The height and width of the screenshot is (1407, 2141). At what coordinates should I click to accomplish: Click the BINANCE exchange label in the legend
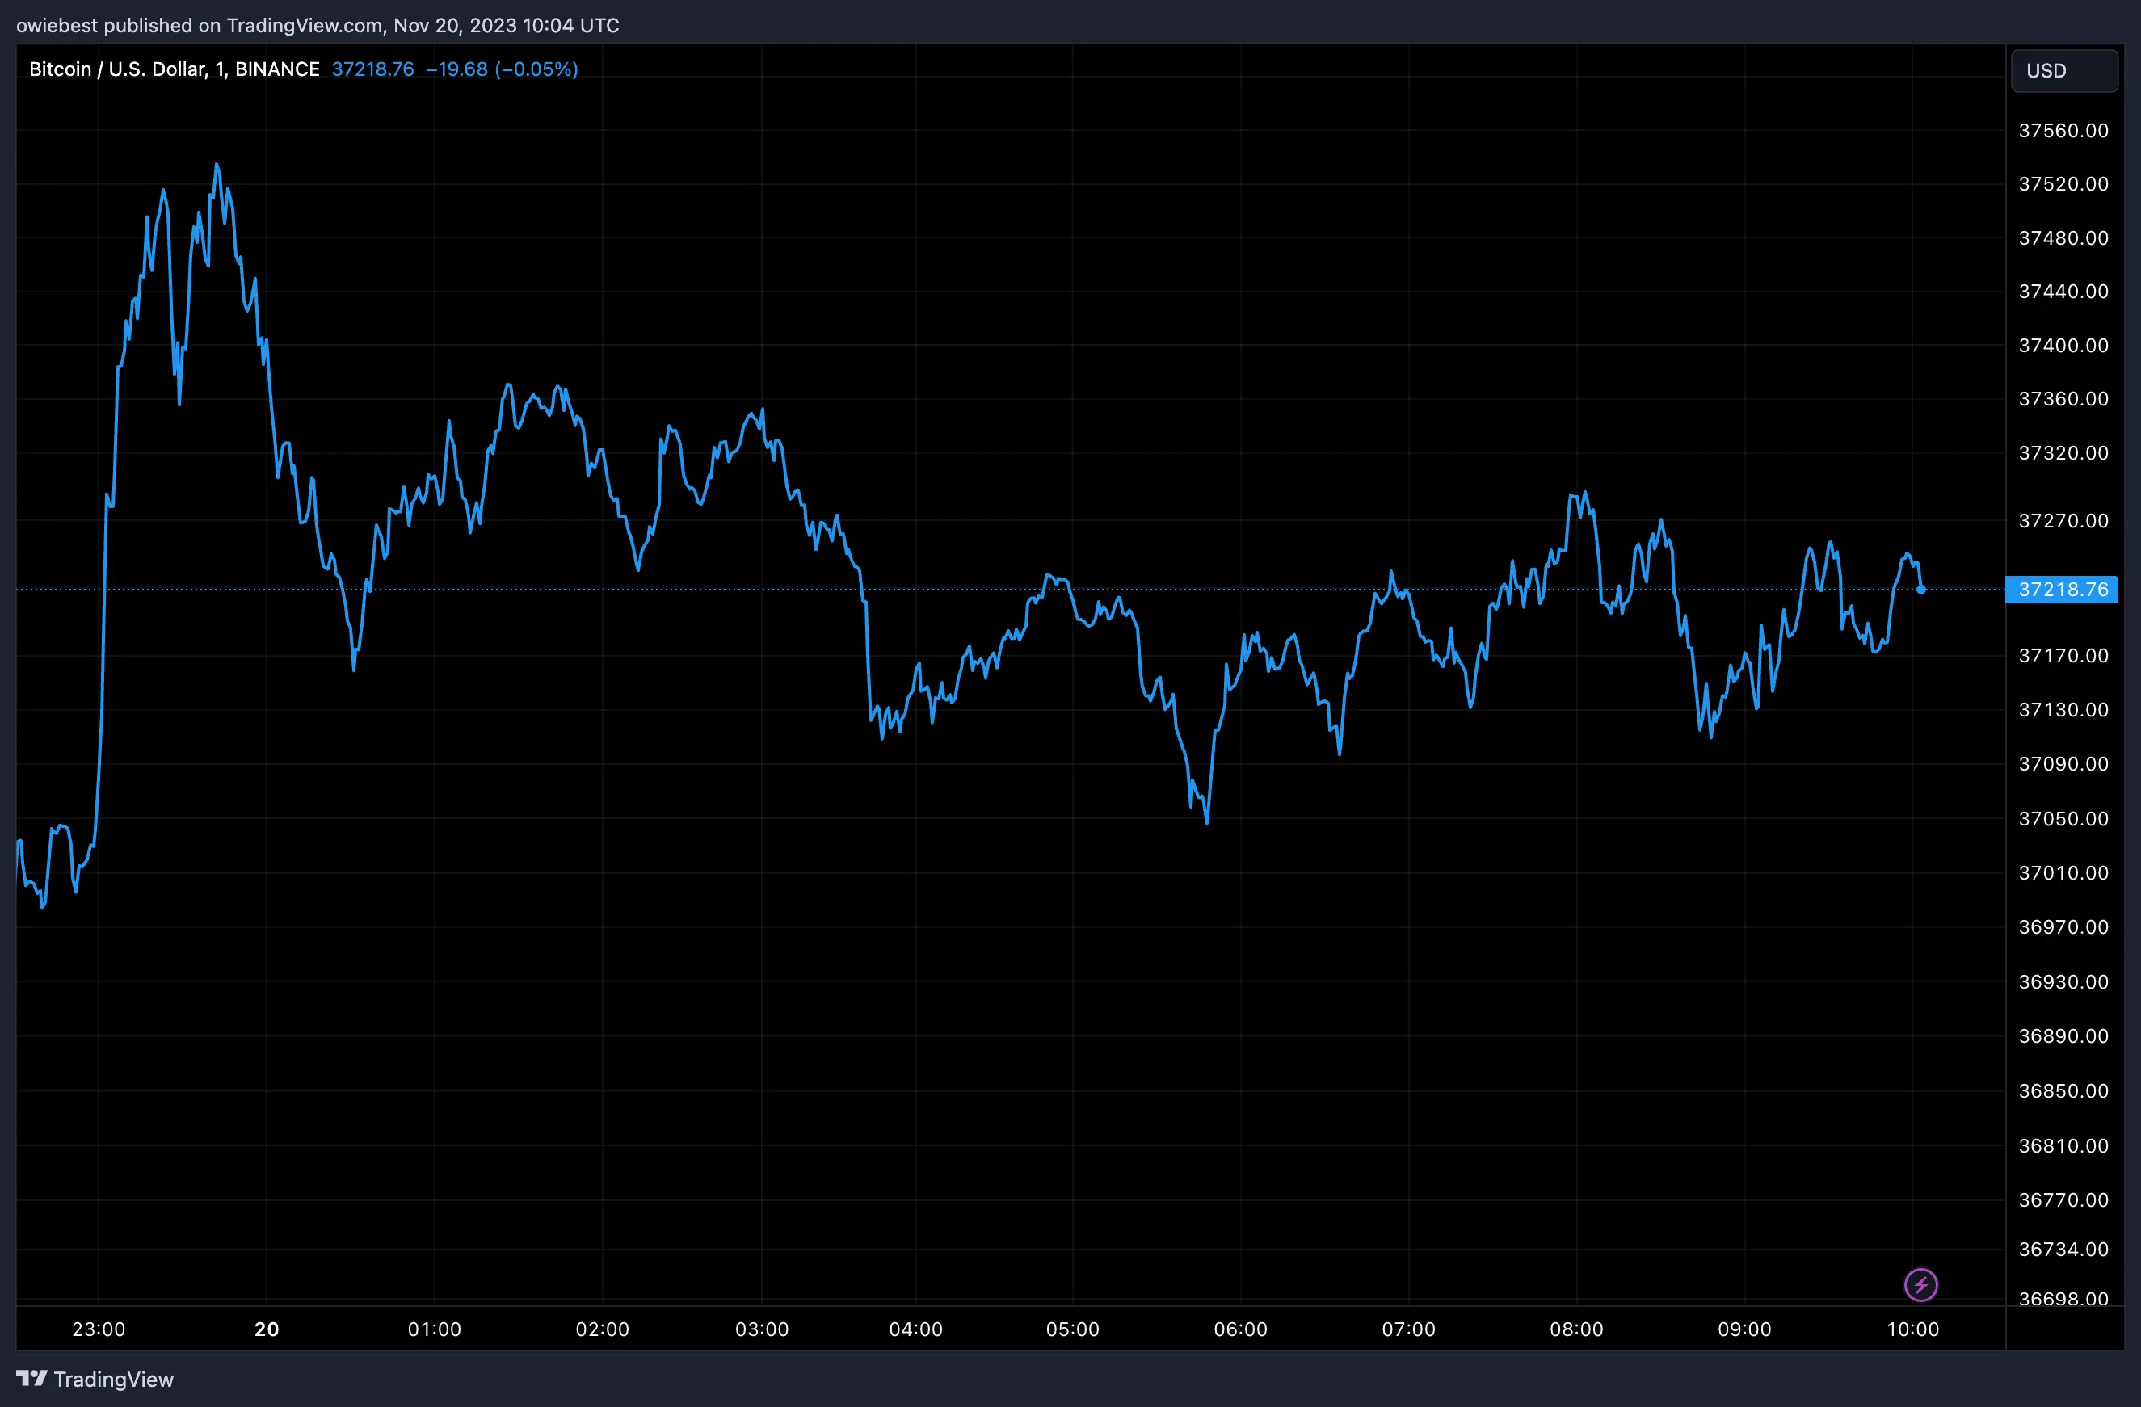pyautogui.click(x=278, y=69)
